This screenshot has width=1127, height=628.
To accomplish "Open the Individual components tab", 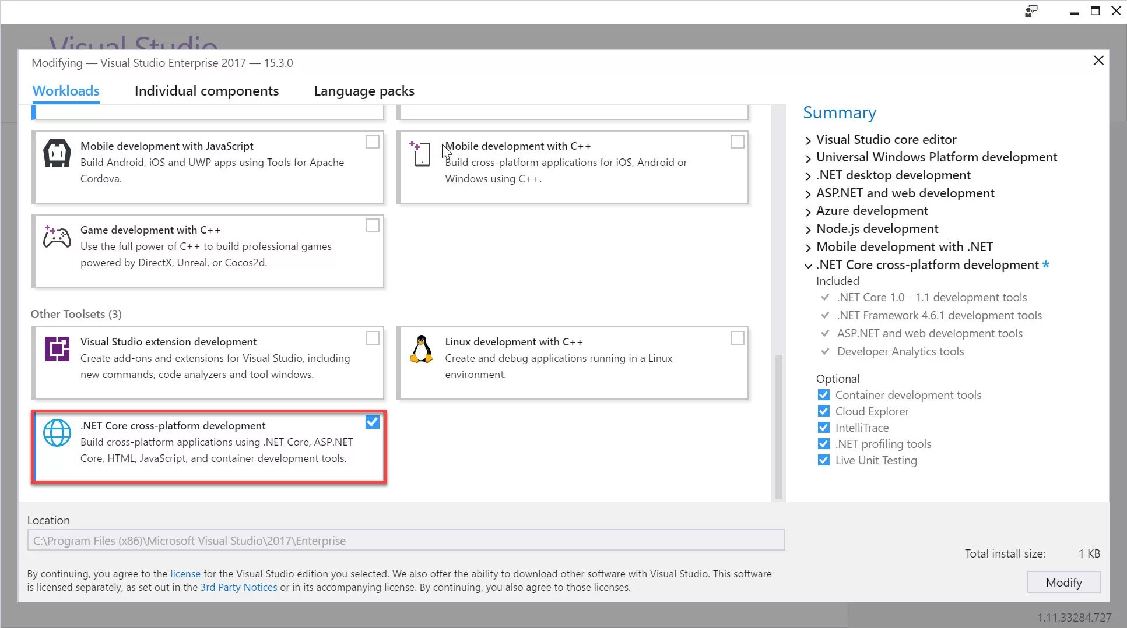I will (x=206, y=91).
